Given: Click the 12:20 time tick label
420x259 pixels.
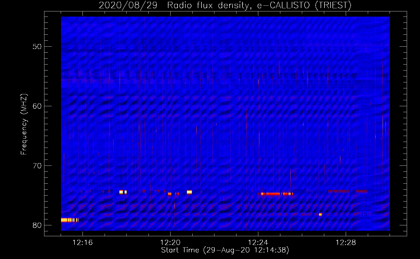Looking at the screenshot, I should (170, 243).
